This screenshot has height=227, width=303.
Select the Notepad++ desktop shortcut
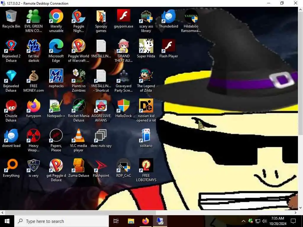(x=56, y=108)
